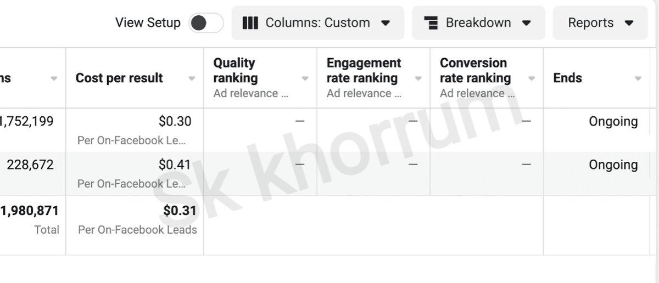Viewport: 659px width, 283px height.
Task: Open the Reports dropdown menu
Action: coord(600,23)
